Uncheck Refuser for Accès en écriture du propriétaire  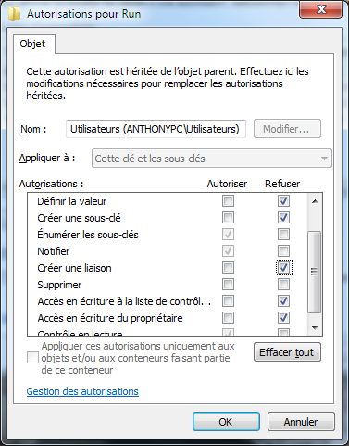tap(283, 318)
